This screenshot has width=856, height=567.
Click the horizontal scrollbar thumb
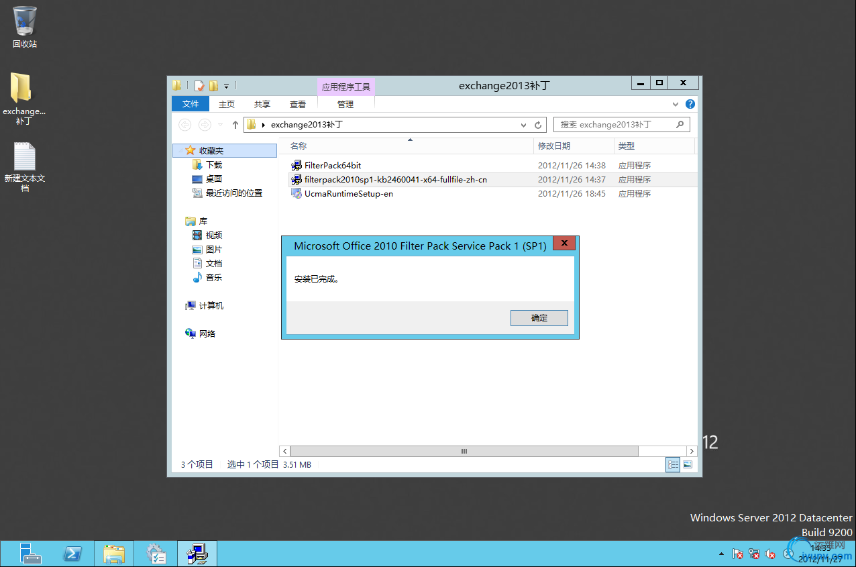coord(464,452)
